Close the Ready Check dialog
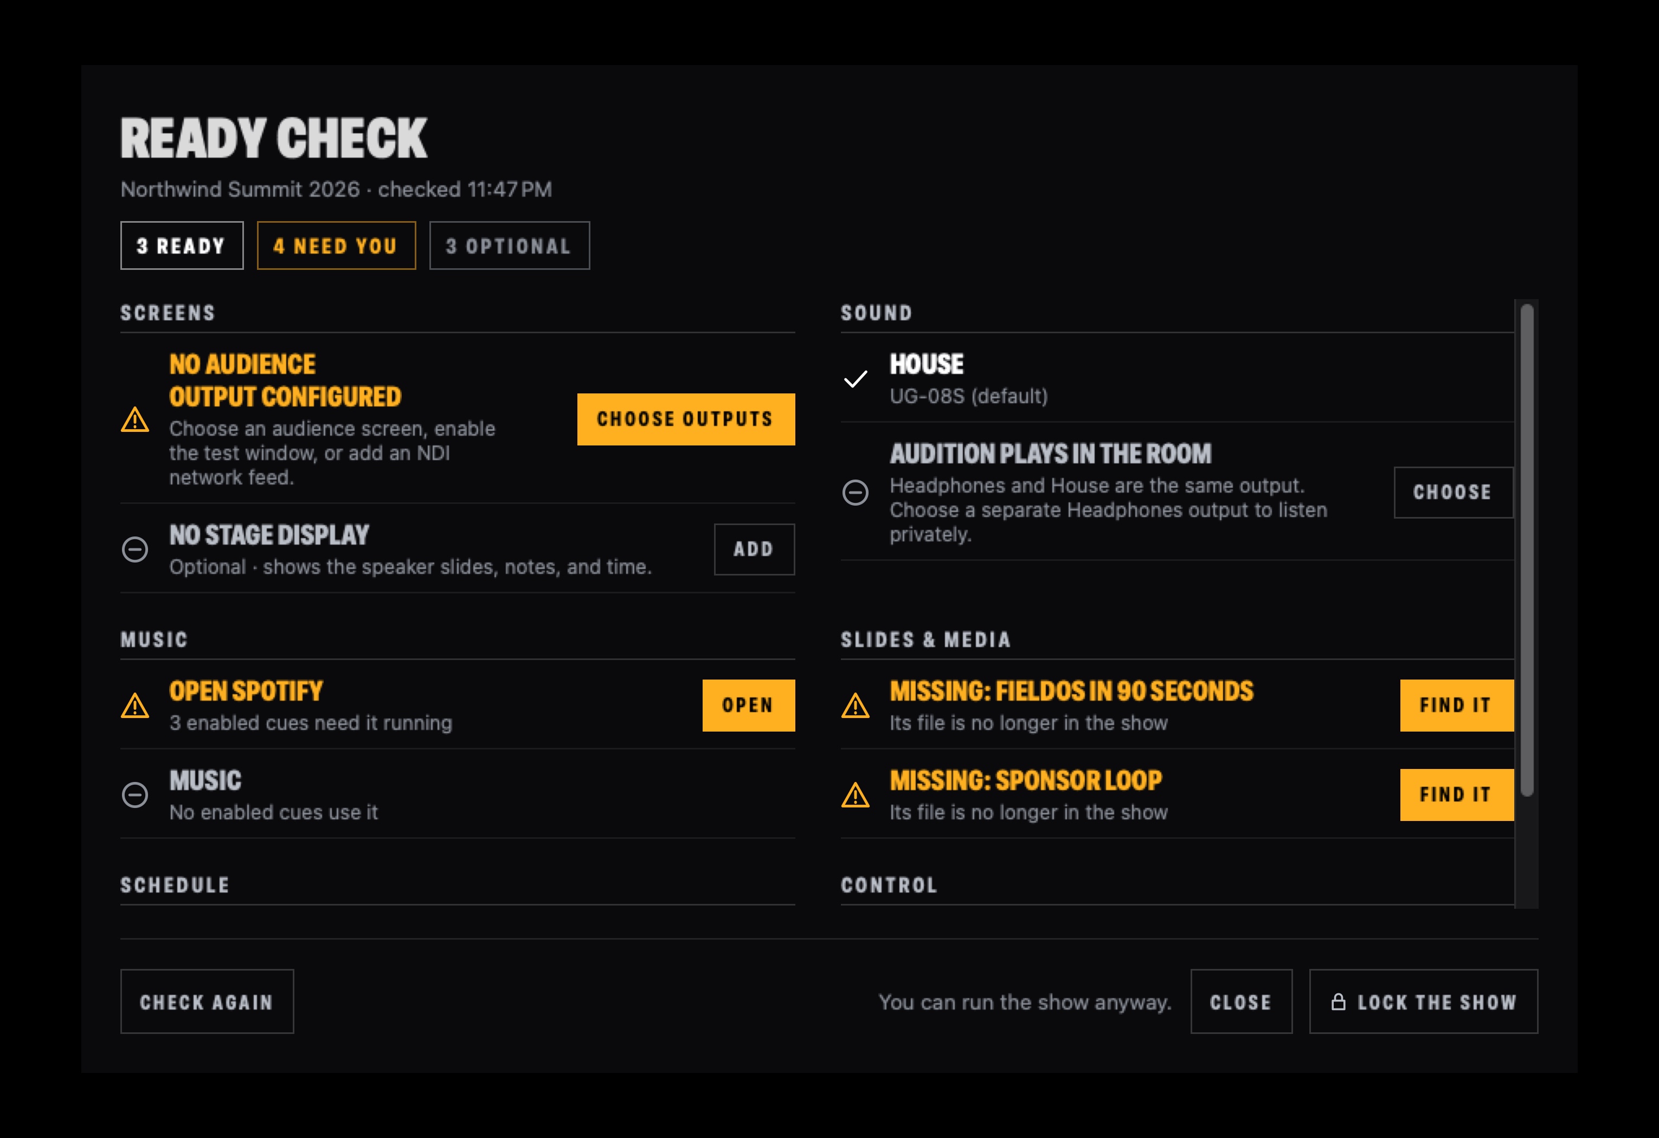 [x=1242, y=1002]
